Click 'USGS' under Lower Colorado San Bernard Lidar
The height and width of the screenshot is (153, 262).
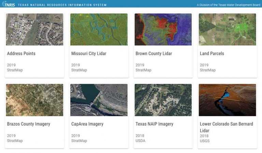coord(205,141)
